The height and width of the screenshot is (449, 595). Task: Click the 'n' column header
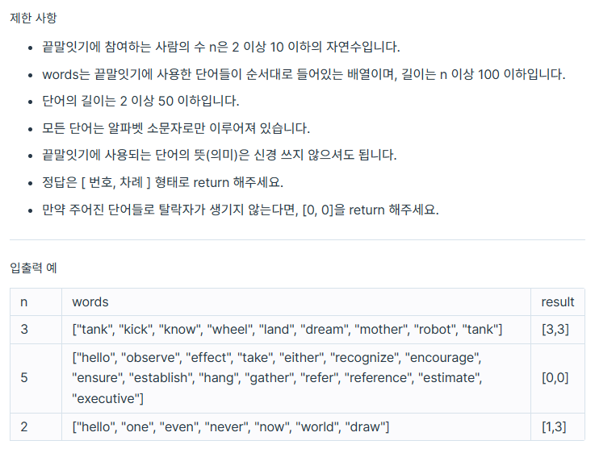pos(36,302)
